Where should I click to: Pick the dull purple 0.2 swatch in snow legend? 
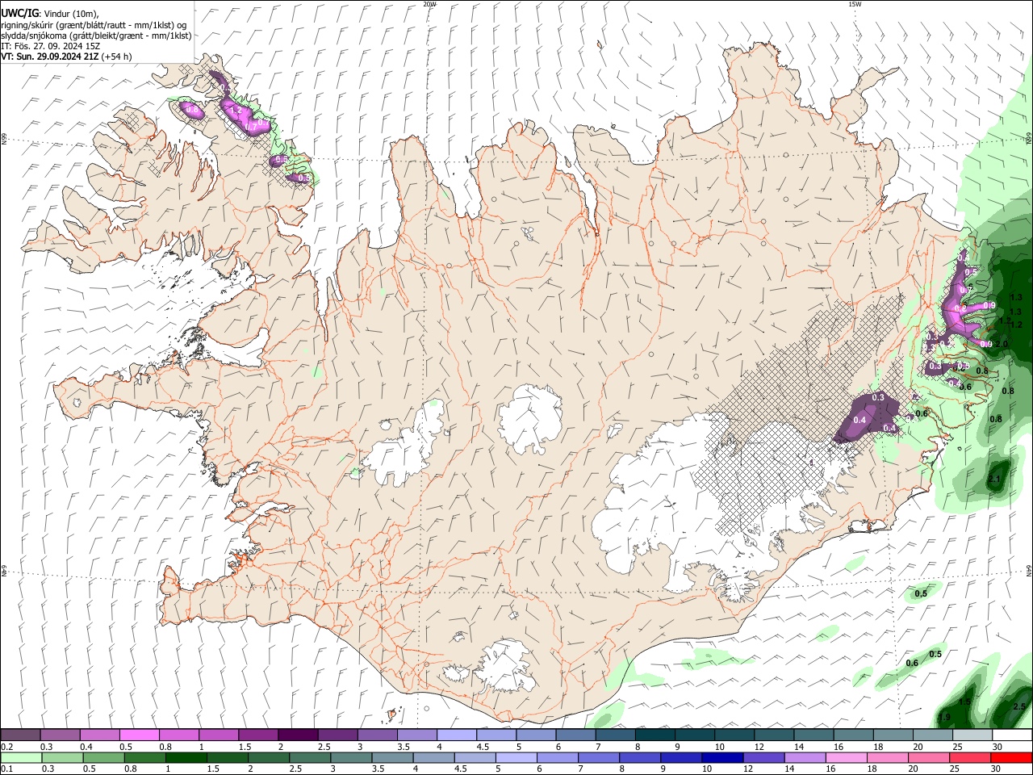(x=20, y=735)
